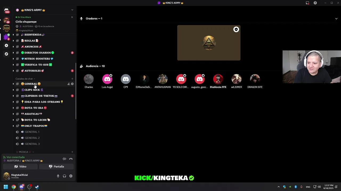Expand threads arrow beside BOTA-TU-IRA
Viewport: 341px width, 191px height.
tap(13, 108)
